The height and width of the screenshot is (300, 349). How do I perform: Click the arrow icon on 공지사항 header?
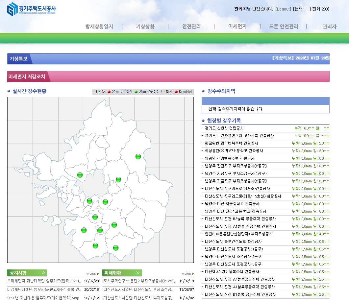point(43,273)
